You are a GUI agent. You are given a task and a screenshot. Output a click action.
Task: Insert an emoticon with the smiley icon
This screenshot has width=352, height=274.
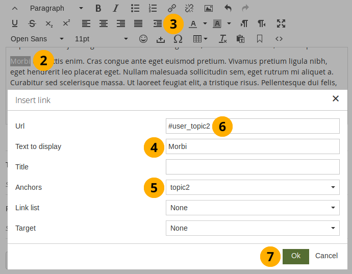[x=143, y=39]
